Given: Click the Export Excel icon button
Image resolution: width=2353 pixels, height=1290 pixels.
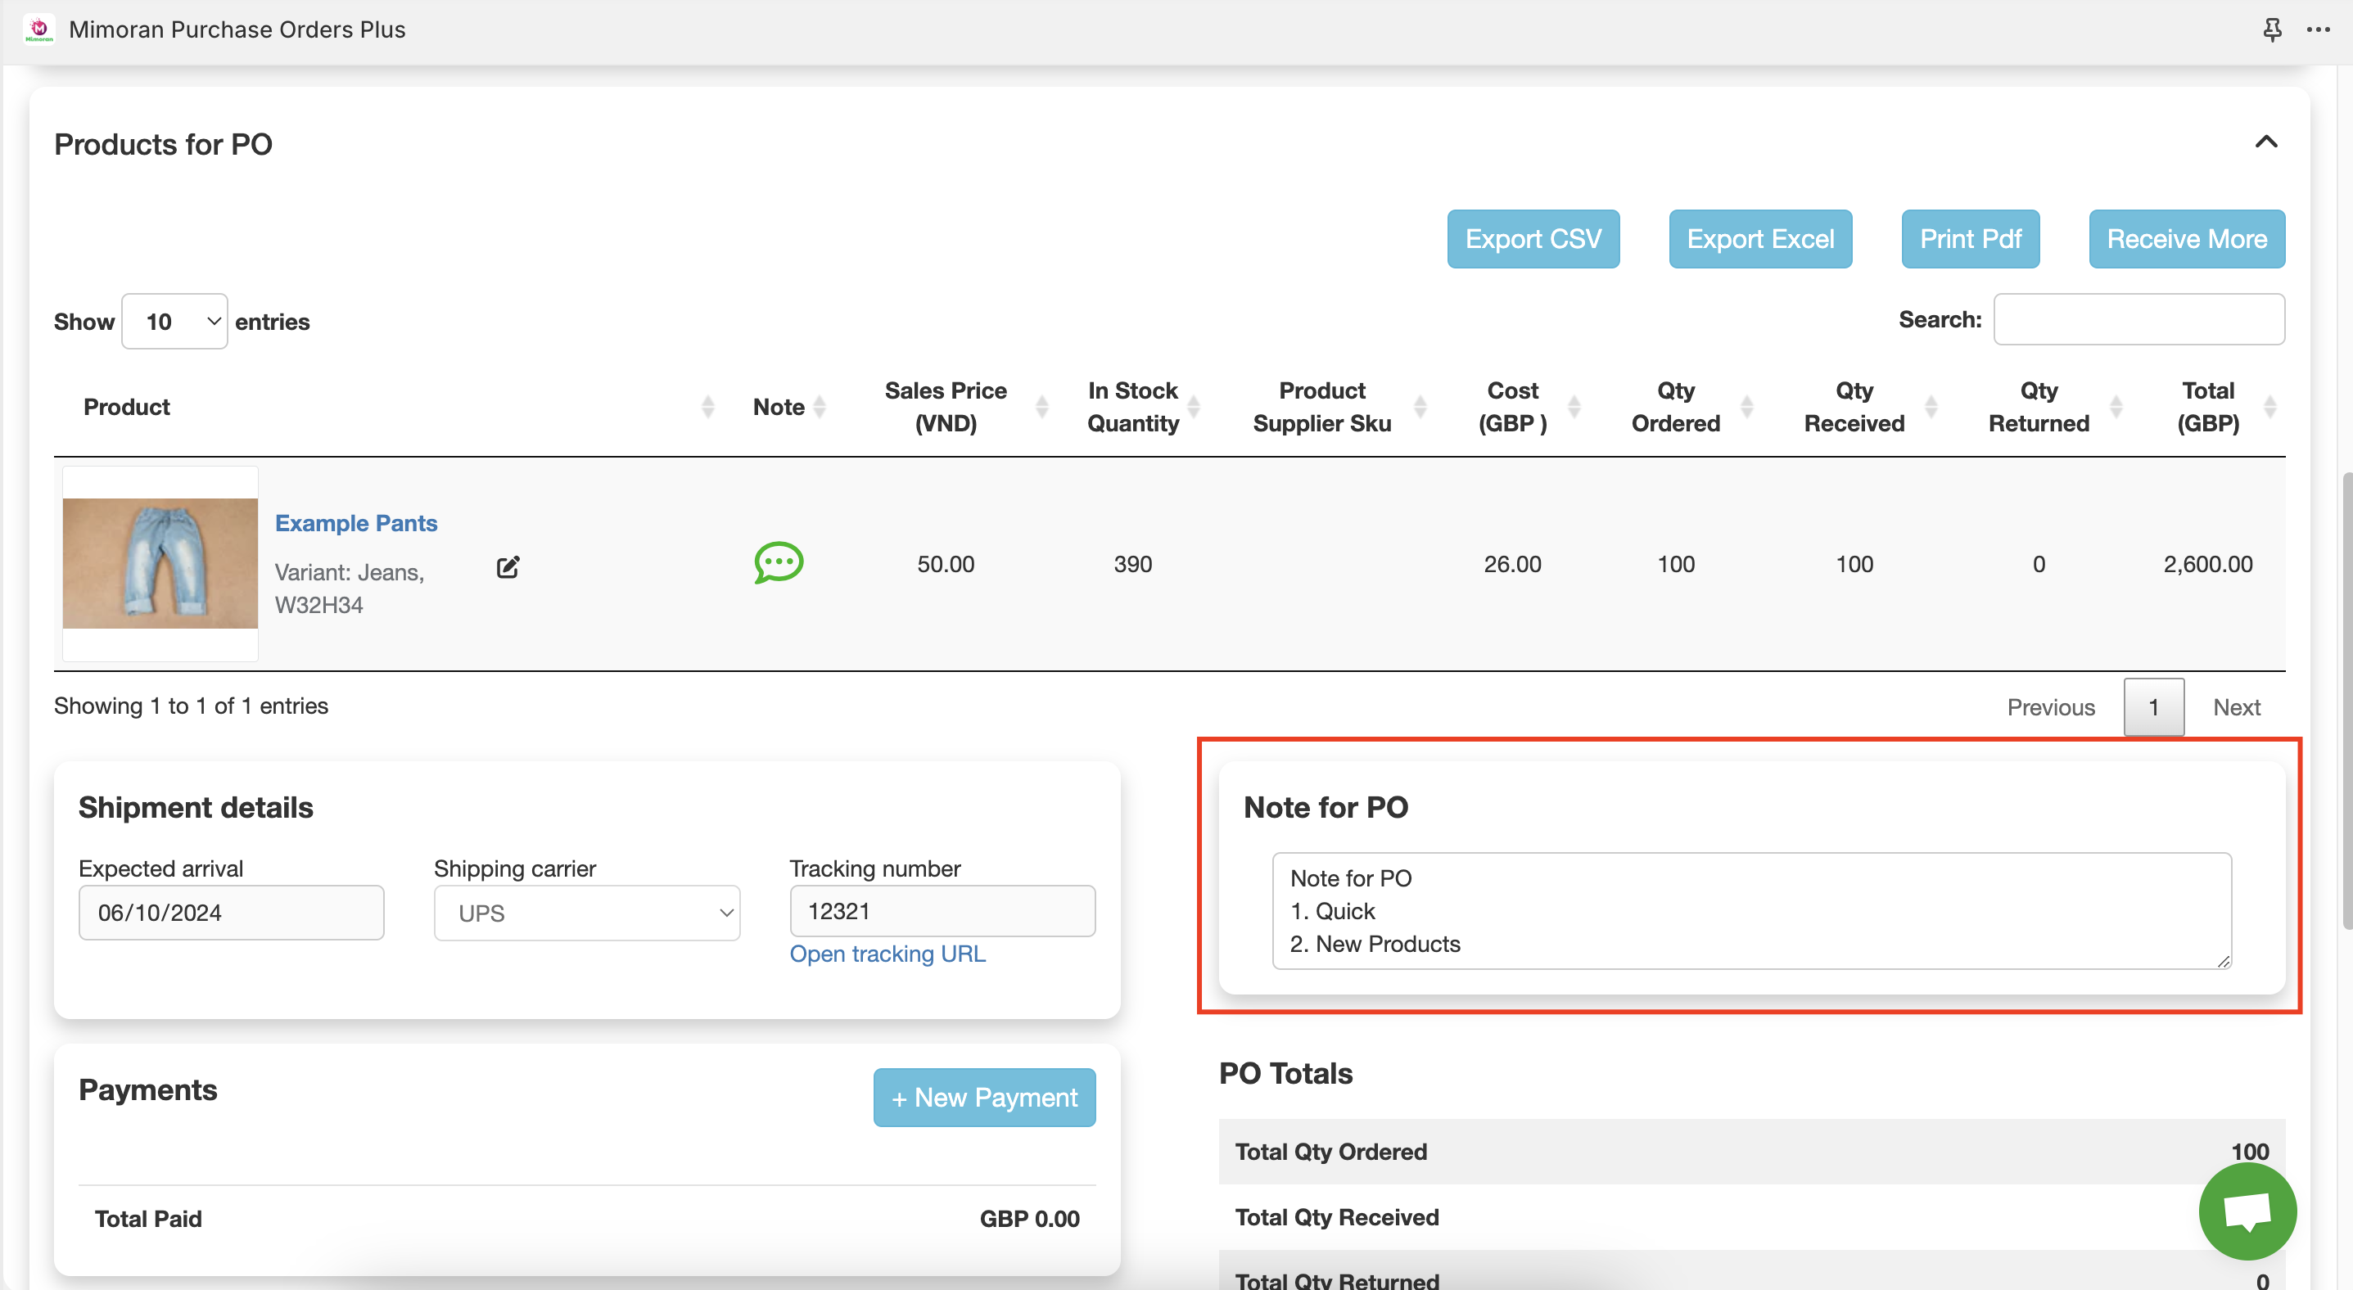Looking at the screenshot, I should click(x=1762, y=238).
